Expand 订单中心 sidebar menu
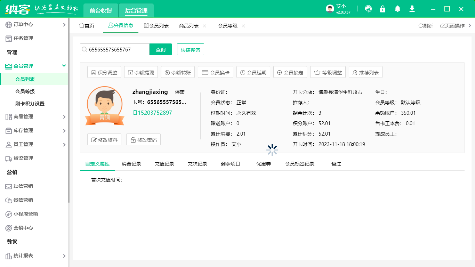The height and width of the screenshot is (267, 475). pyautogui.click(x=34, y=25)
